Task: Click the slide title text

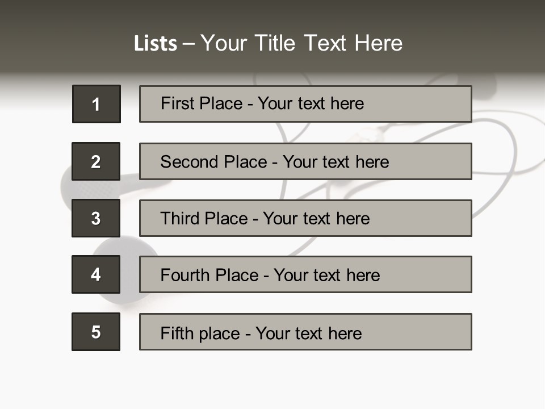Action: [268, 44]
